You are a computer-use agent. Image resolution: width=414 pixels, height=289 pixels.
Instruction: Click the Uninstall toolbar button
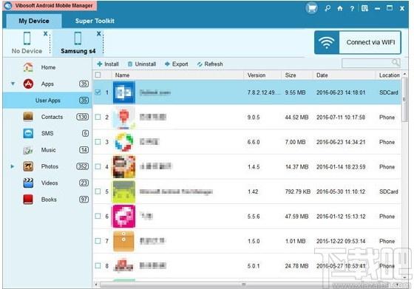[x=142, y=64]
